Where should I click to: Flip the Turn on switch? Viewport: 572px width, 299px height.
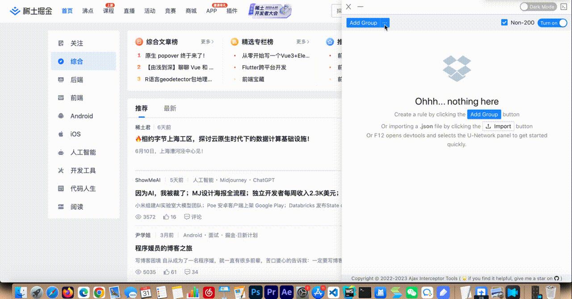pos(552,22)
